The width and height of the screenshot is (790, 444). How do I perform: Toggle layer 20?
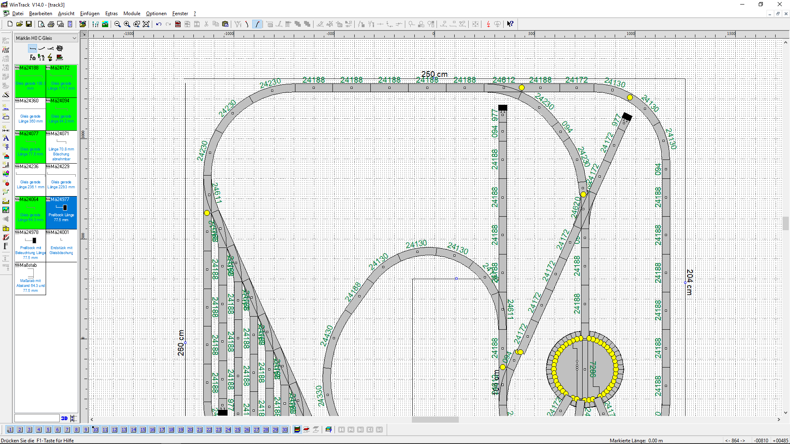190,430
